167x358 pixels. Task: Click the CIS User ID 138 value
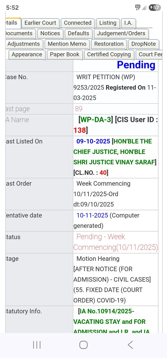pyautogui.click(x=80, y=130)
